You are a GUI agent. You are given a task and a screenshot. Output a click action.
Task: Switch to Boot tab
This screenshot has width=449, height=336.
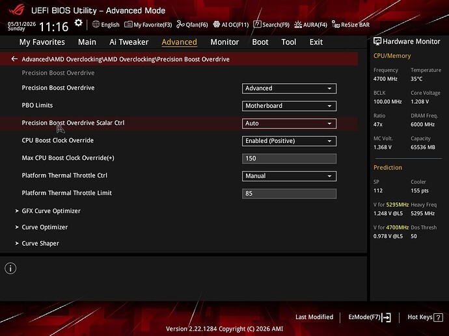click(260, 42)
